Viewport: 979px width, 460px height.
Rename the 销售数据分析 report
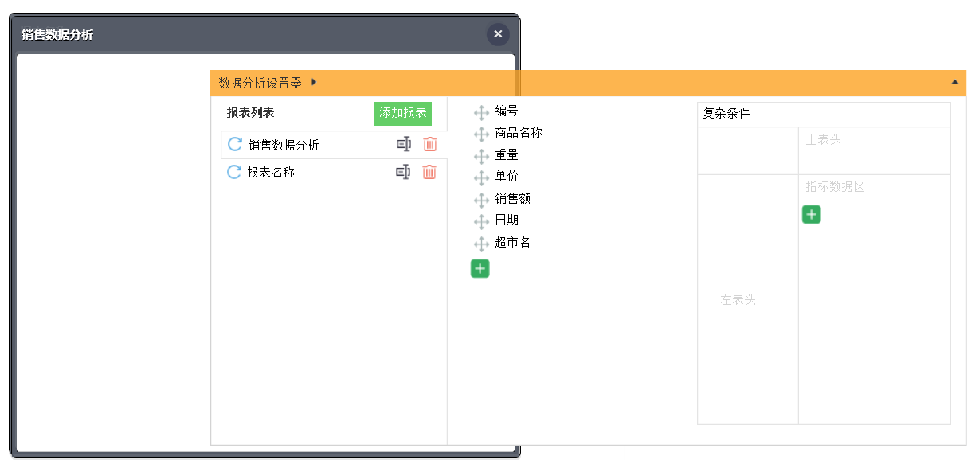(404, 144)
